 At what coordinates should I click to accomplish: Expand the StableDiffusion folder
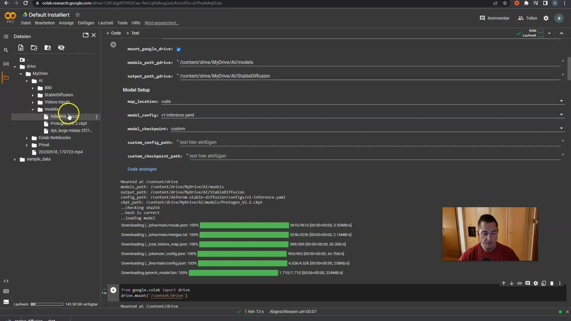(x=33, y=95)
